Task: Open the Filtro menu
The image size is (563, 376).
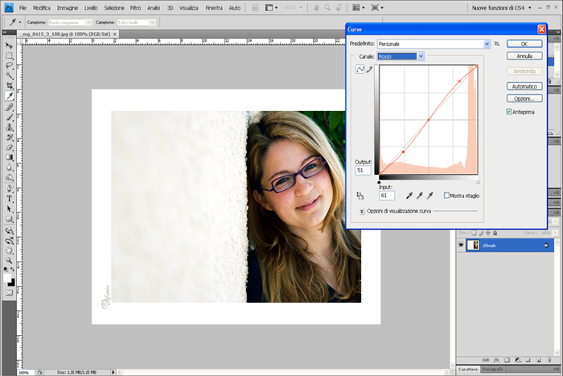Action: pyautogui.click(x=134, y=7)
